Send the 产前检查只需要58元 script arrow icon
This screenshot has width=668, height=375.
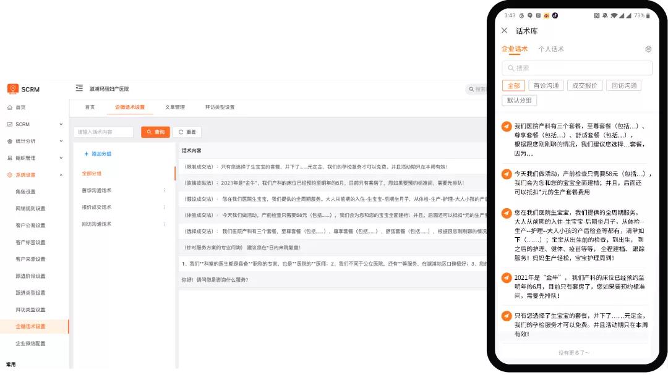tap(506, 174)
